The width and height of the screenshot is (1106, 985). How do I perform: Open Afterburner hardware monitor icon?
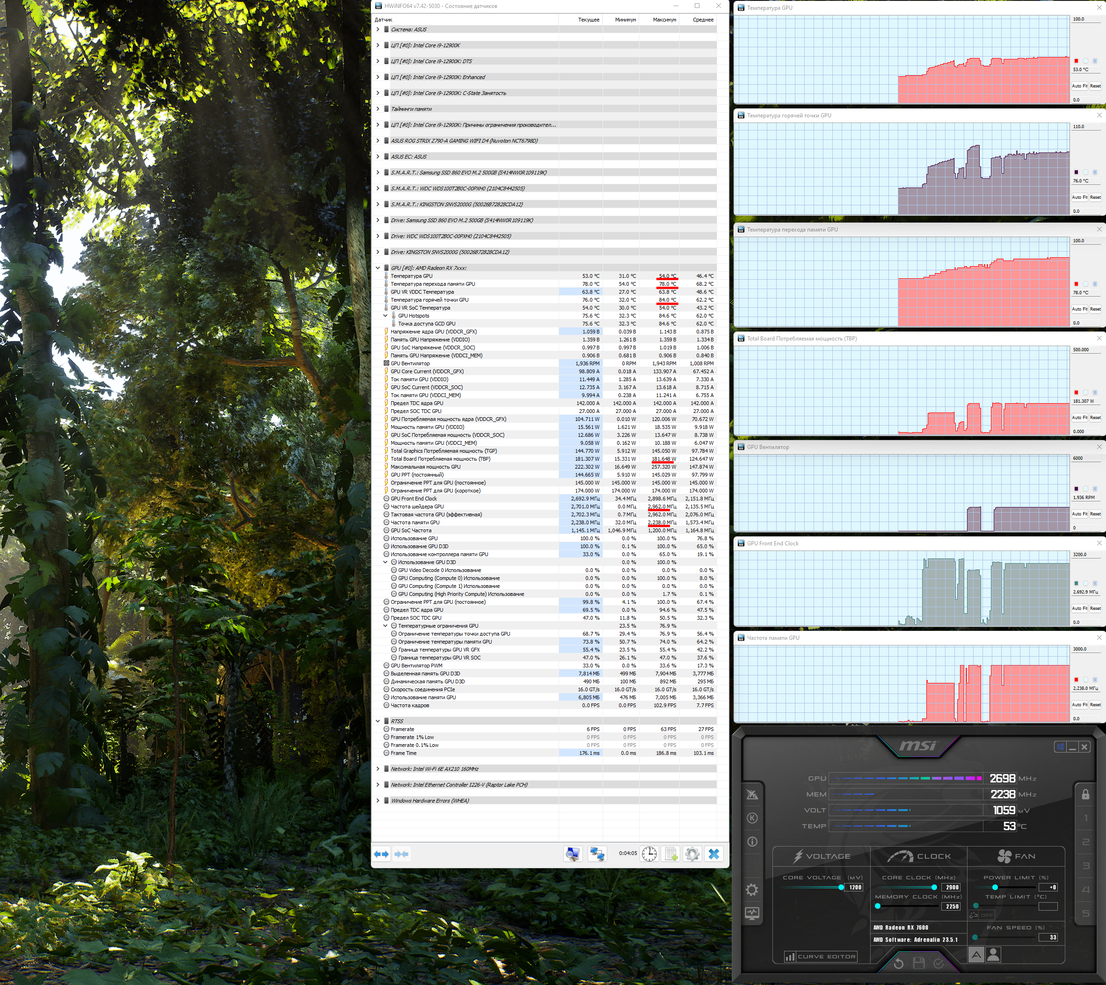click(752, 913)
